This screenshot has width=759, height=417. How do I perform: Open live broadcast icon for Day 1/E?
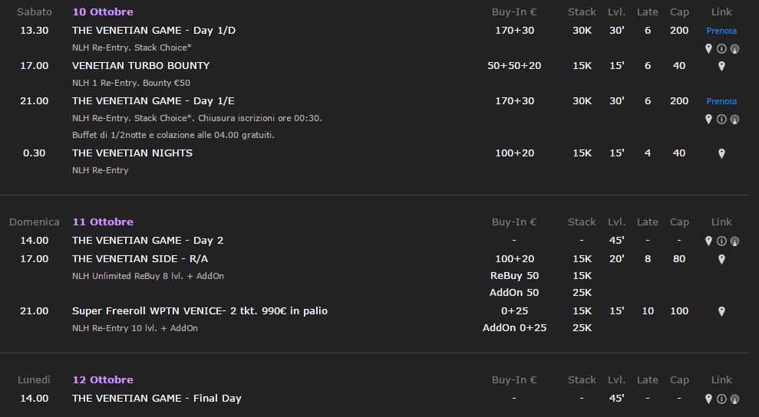pos(734,119)
